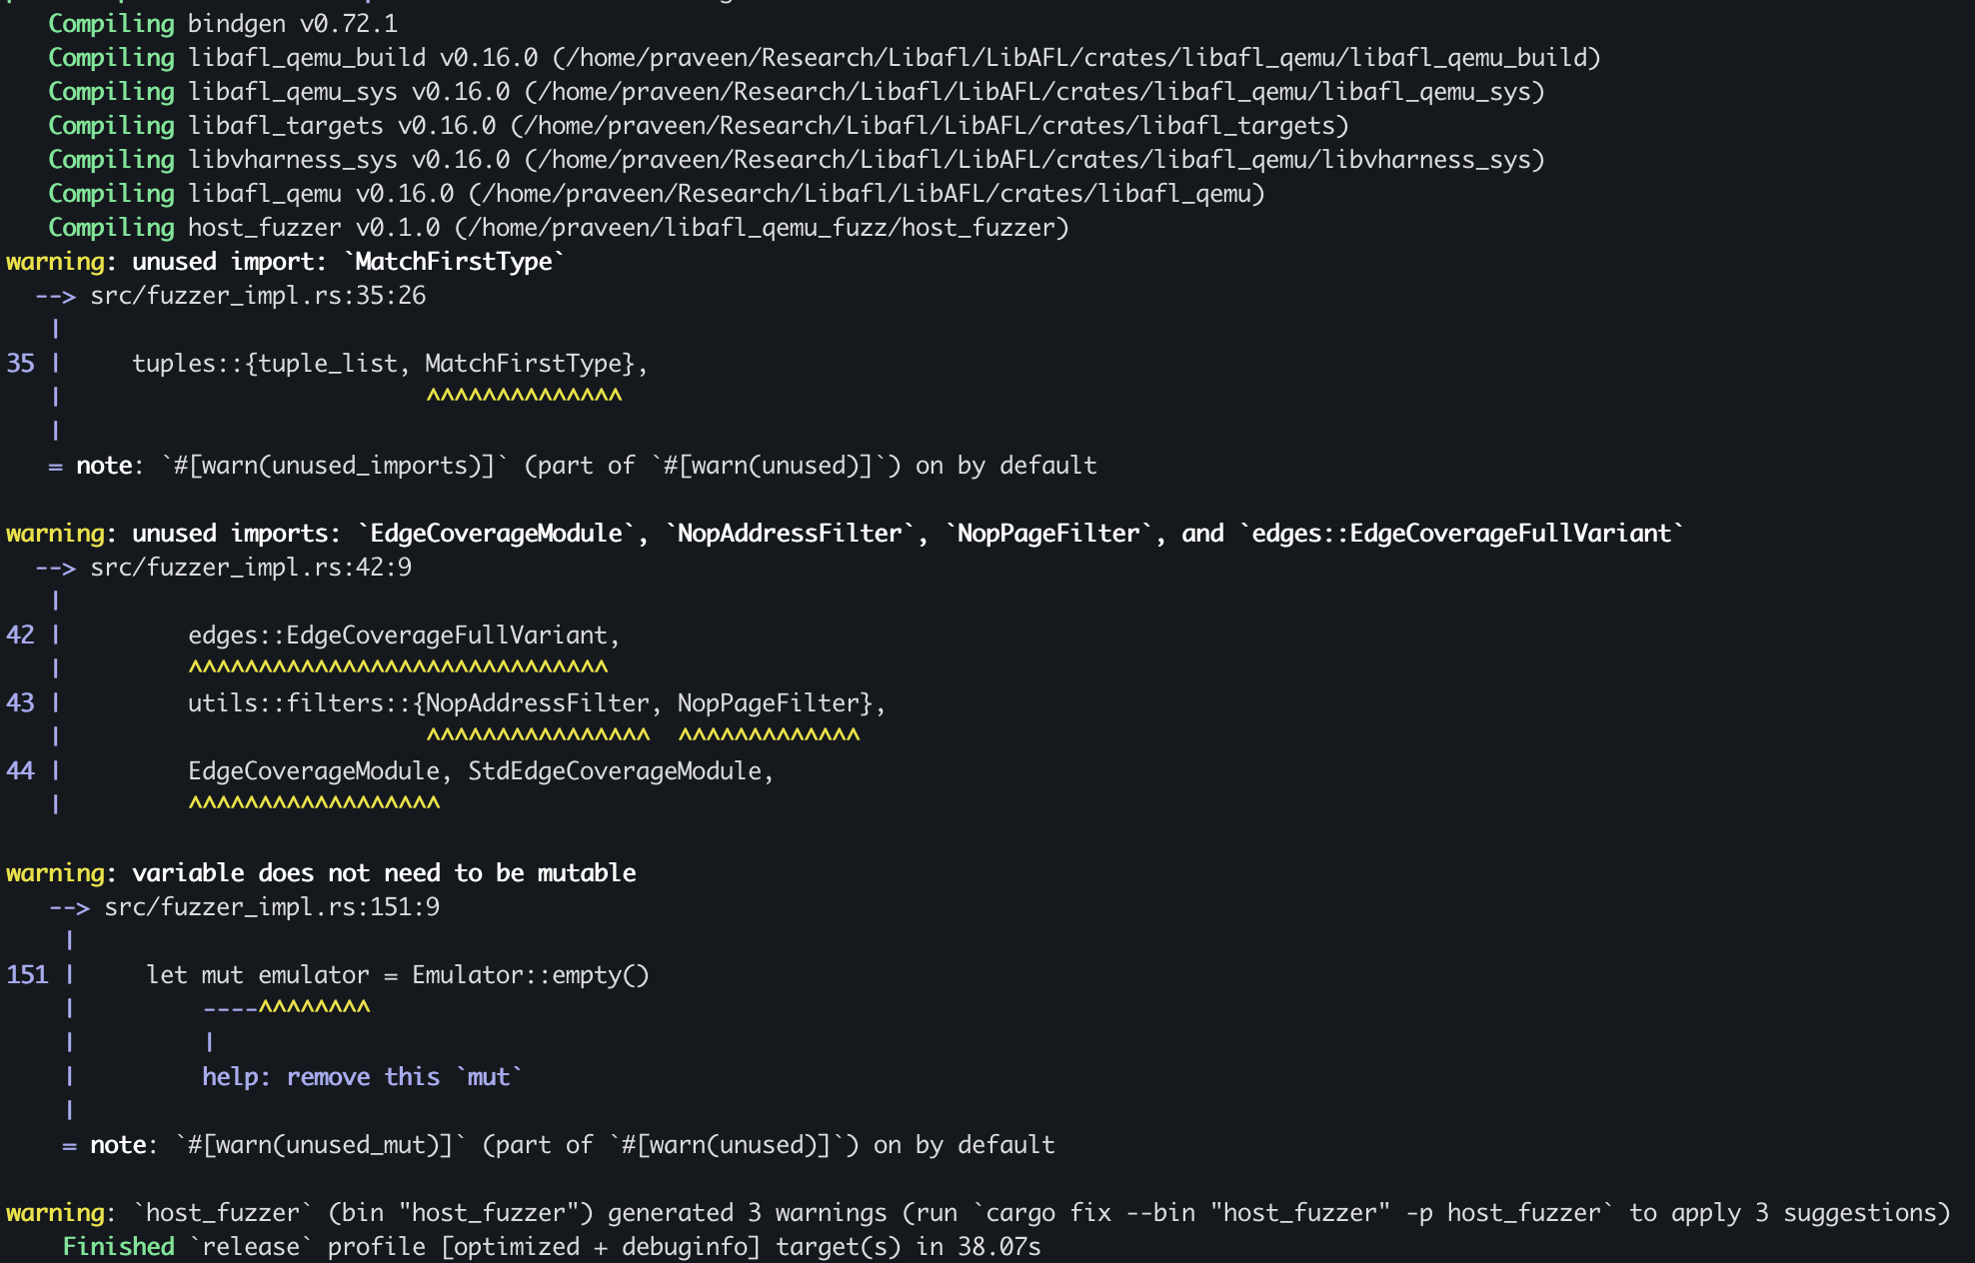Click the libafl_targets crate directory path

click(930, 126)
